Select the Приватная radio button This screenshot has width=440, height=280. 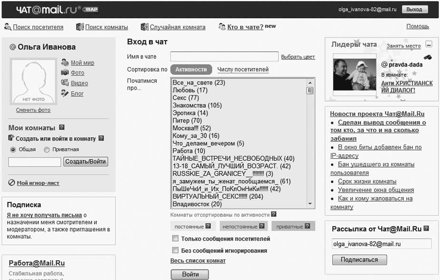[x=47, y=149]
